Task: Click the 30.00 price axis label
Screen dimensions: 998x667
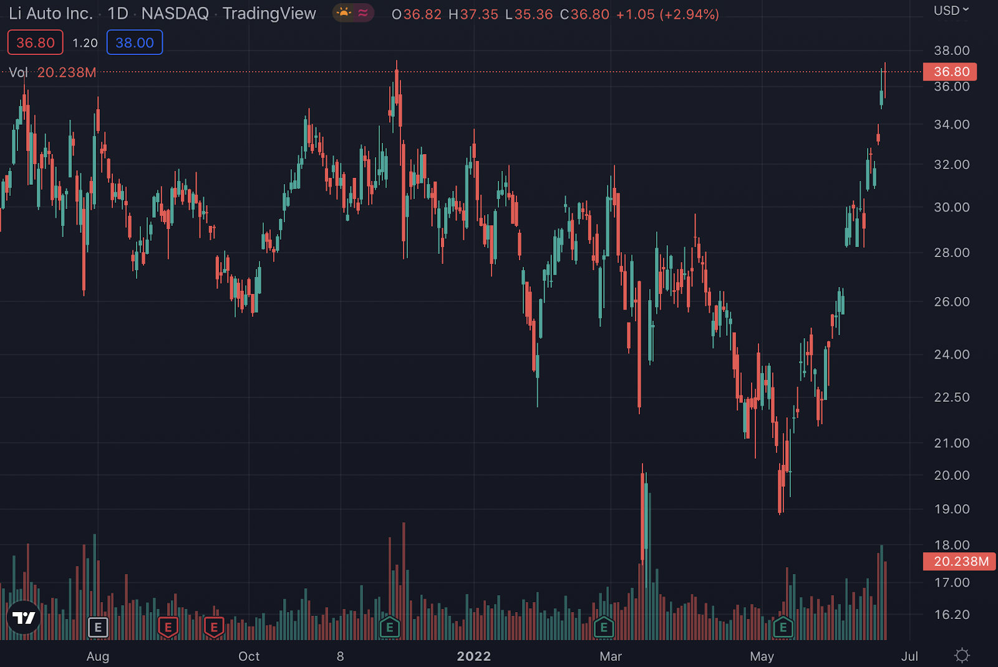Action: click(x=952, y=207)
